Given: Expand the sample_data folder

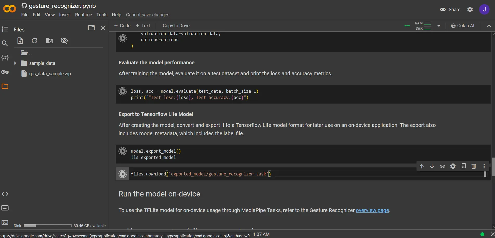Looking at the screenshot, I should pos(15,63).
